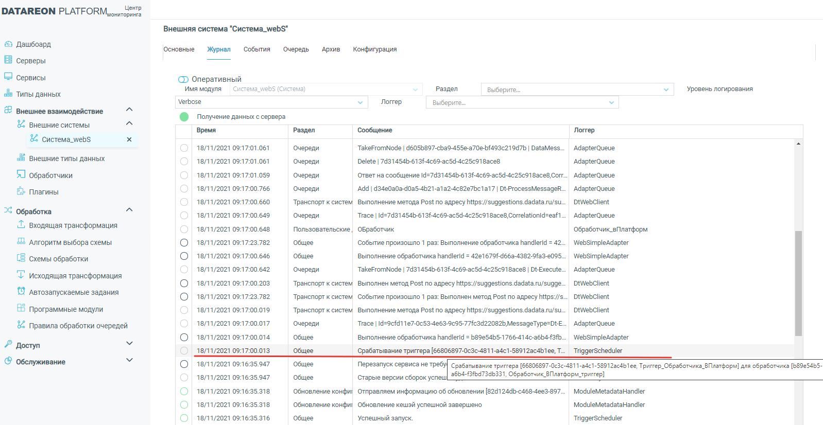Open the Verbose logging level dropdown
Image resolution: width=823 pixels, height=425 pixels.
tap(271, 102)
